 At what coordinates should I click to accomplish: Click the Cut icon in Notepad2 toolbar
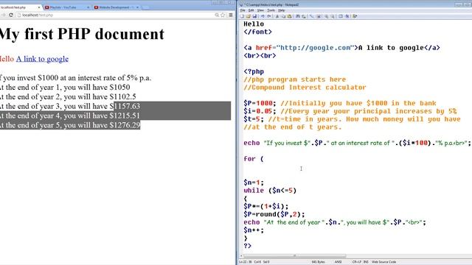(277, 16)
